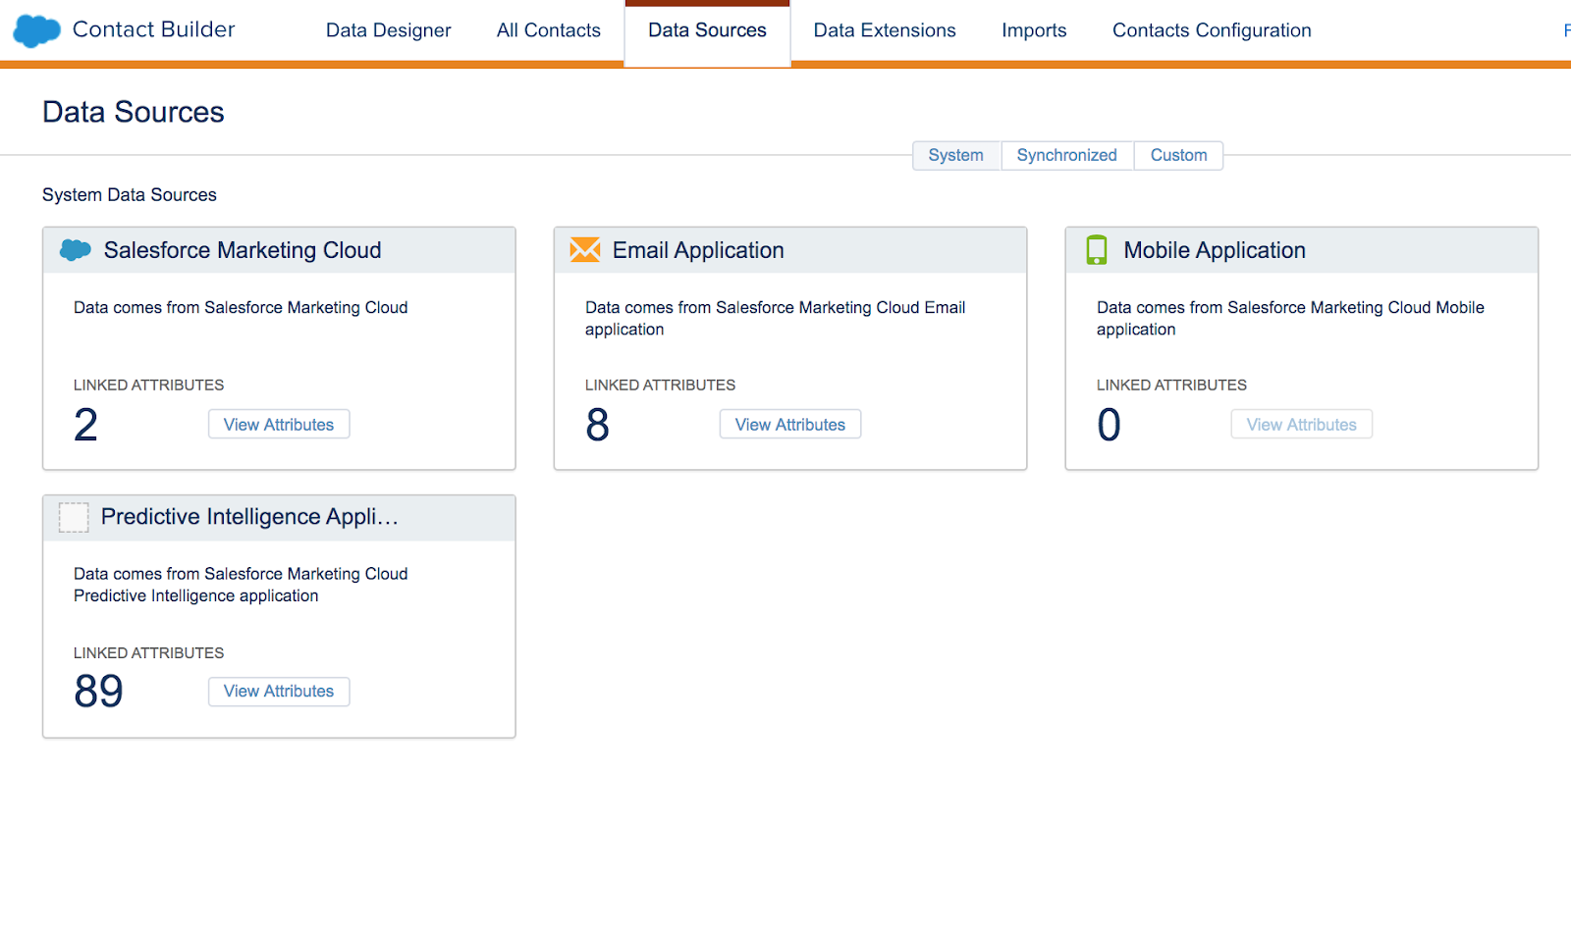This screenshot has width=1571, height=928.
Task: Go to the All Contacts tab
Action: [x=548, y=30]
